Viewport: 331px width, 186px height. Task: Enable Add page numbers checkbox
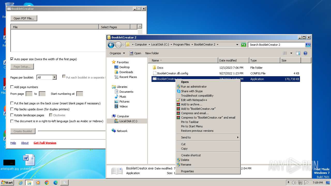pos(12,87)
